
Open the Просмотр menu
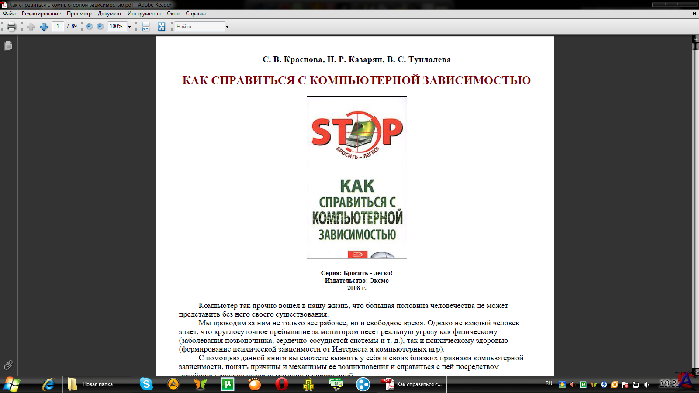pos(79,14)
